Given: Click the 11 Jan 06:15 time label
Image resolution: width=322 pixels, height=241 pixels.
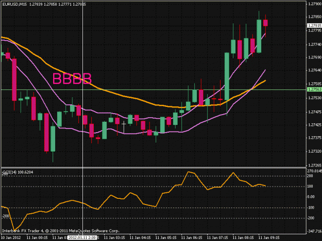Looking at the screenshot, I should pos(192,238).
